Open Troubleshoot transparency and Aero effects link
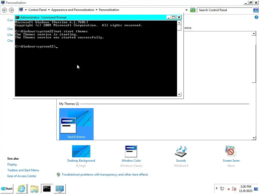Image resolution: width=259 pixels, height=194 pixels. (x=105, y=175)
